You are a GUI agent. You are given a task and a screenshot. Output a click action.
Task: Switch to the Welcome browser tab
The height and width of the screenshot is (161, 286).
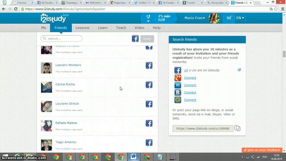[96, 3]
